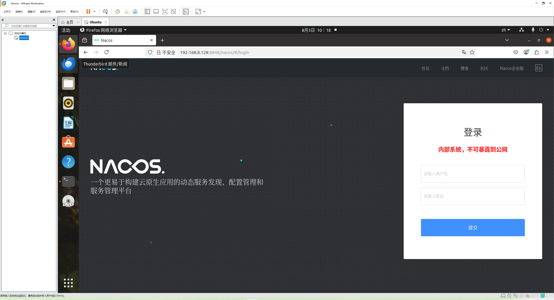Open the 选项卡(T) menu
Viewport: 554px width, 300px height.
(x=61, y=12)
